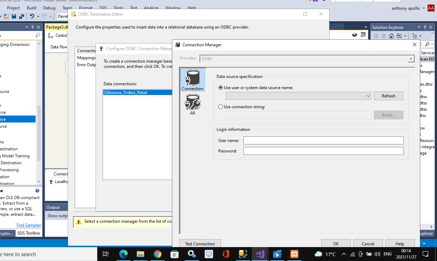437x261 pixels.
Task: Open the Project menu
Action: point(14,8)
